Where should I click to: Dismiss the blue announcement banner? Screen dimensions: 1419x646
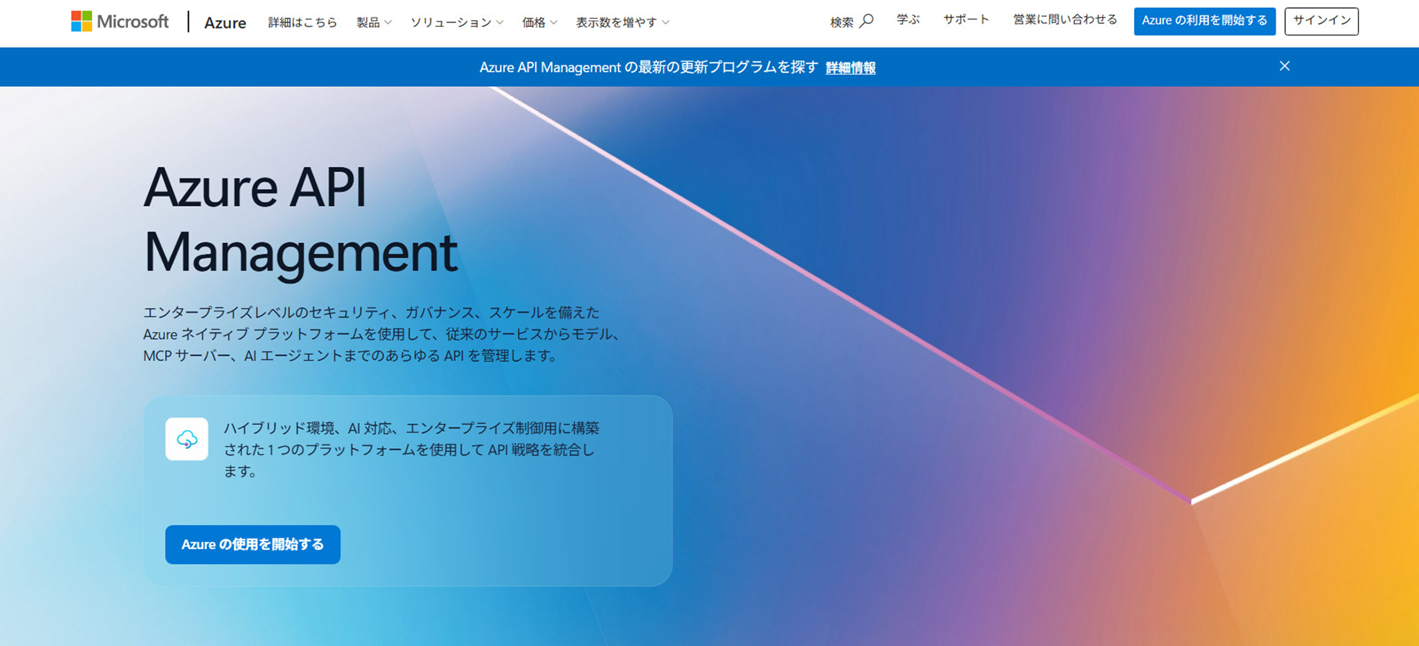1284,67
